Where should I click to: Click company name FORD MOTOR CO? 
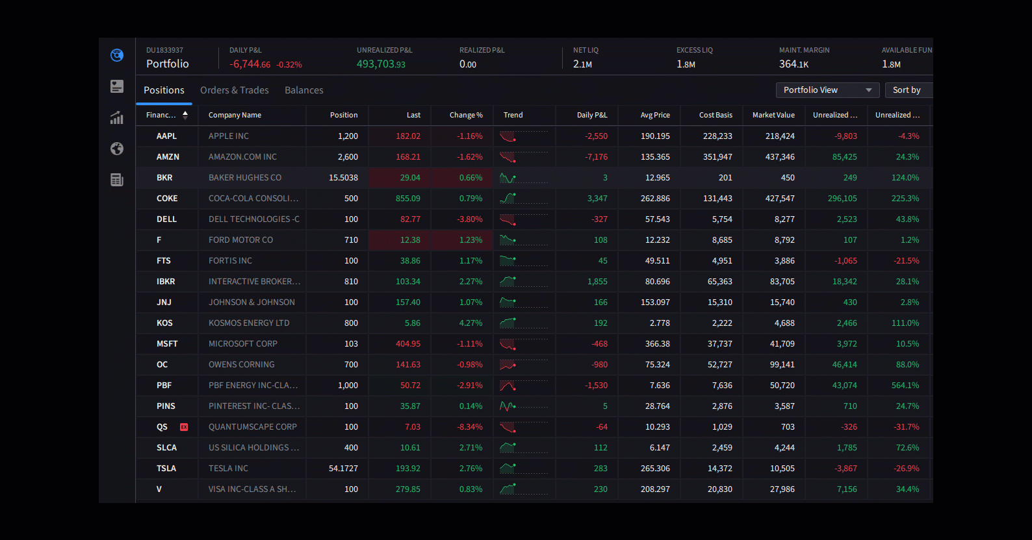pyautogui.click(x=240, y=240)
